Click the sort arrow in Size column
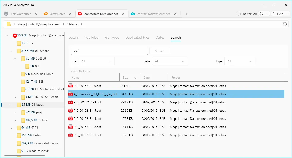Viewport: 292px width, 158px height. point(136,77)
